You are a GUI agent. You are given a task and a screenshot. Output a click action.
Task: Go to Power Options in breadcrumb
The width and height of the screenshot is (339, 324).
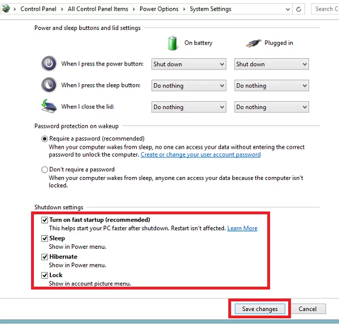pyautogui.click(x=159, y=9)
